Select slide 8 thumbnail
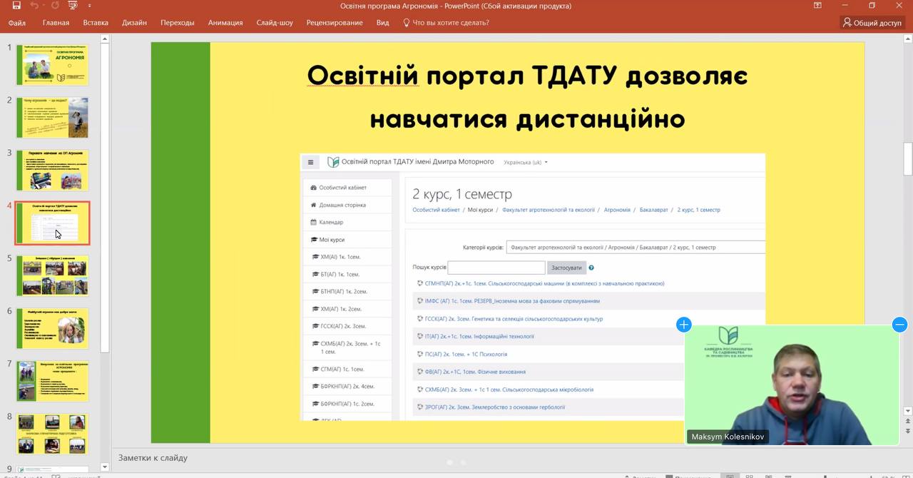The image size is (913, 478). point(53,434)
